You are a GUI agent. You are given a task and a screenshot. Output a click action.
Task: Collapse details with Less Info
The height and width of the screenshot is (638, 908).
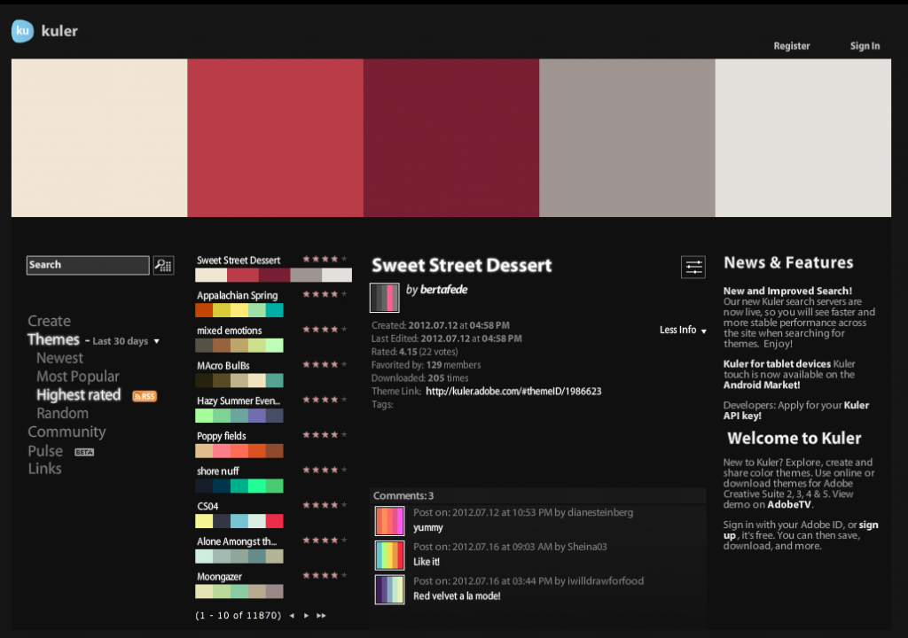click(684, 330)
